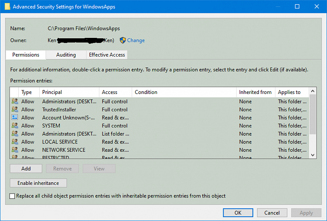Viewport: 327px width, 221px height.
Task: Select the TrustedInstaller principal entry
Action: 59,110
